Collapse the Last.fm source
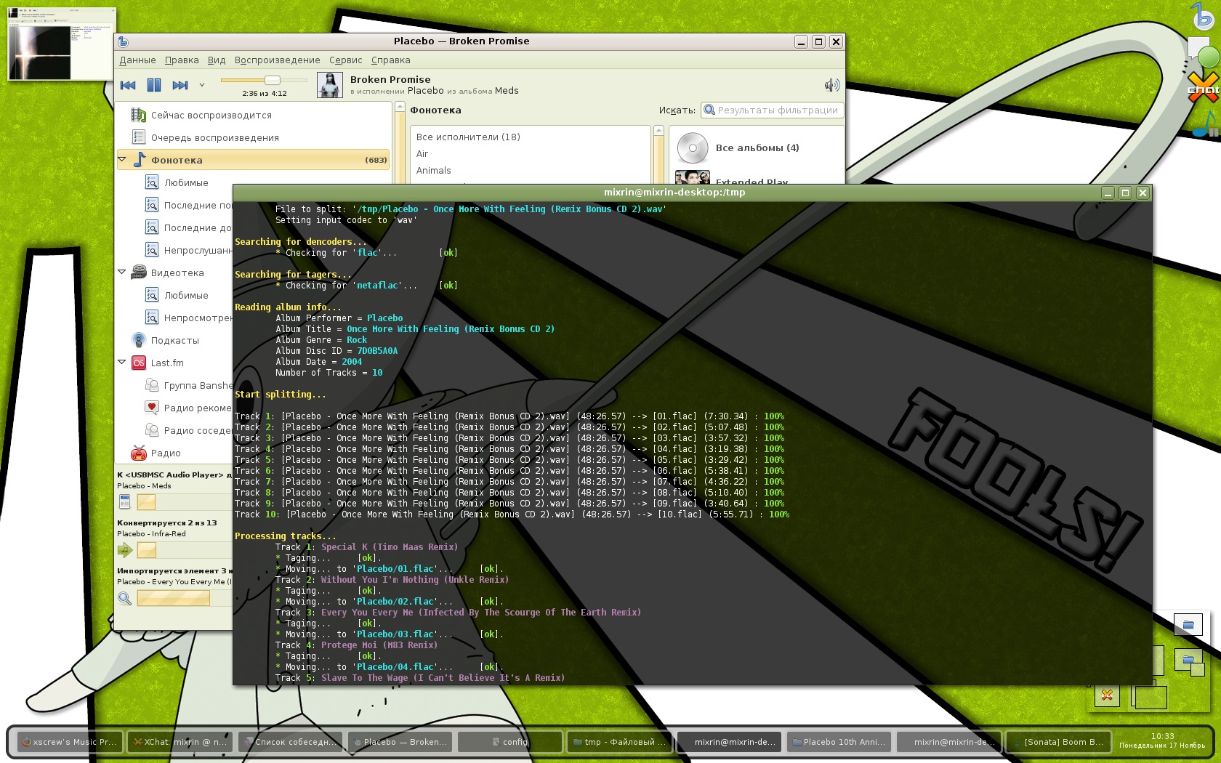The width and height of the screenshot is (1221, 763). click(122, 362)
